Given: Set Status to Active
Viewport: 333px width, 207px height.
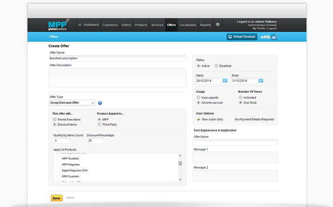Looking at the screenshot, I should tap(198, 66).
